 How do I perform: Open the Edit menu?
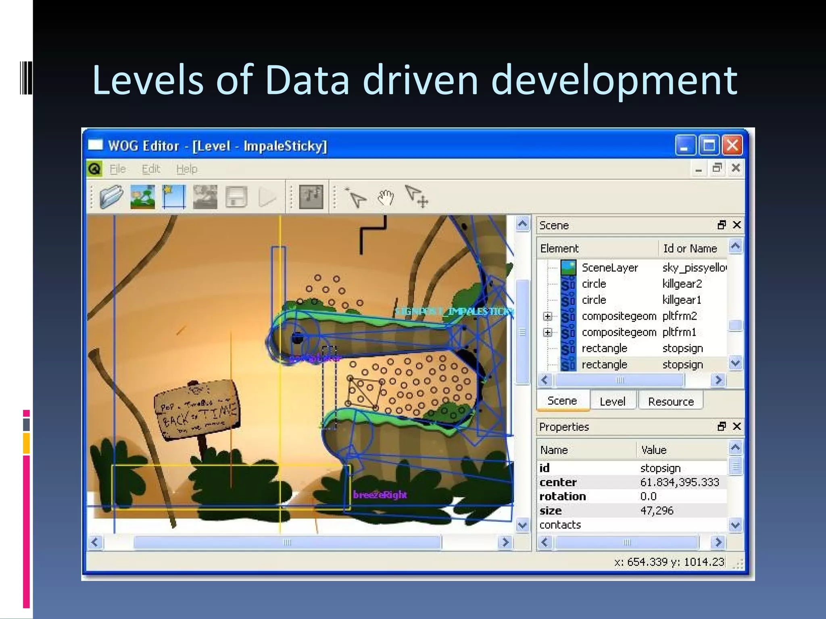tap(151, 169)
